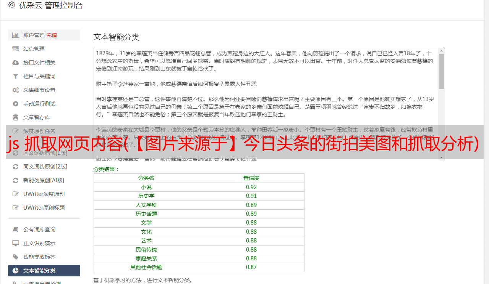Click the 小说 category cell
Screen dimensions: 489x284
click(x=146, y=187)
